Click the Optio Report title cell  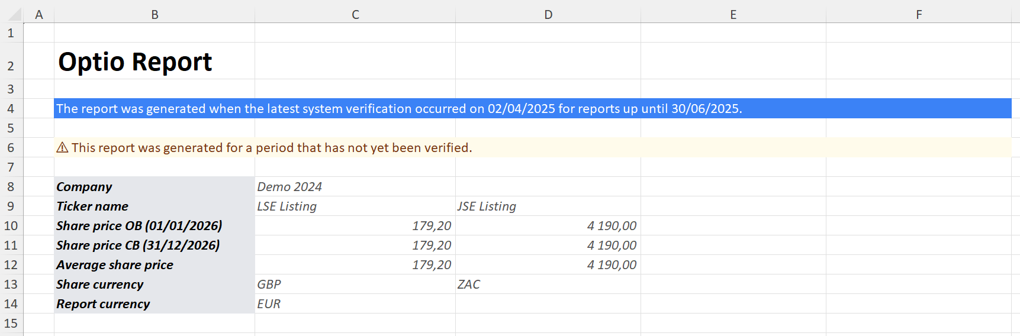155,61
